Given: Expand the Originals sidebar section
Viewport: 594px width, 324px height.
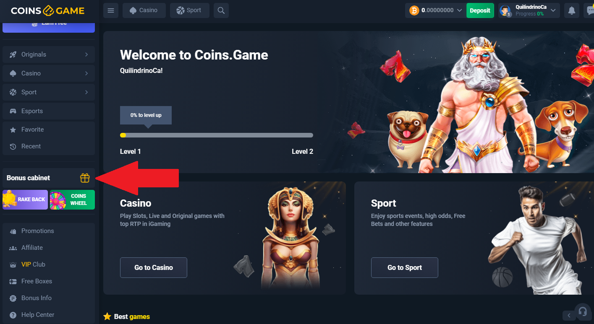Looking at the screenshot, I should pos(49,54).
